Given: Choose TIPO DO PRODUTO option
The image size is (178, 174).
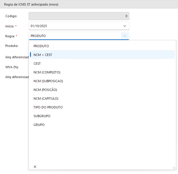Looking at the screenshot, I should pos(48,107).
